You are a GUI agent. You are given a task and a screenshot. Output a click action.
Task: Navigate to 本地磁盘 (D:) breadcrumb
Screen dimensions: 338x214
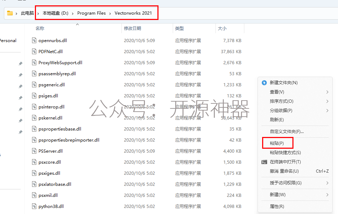coord(56,13)
